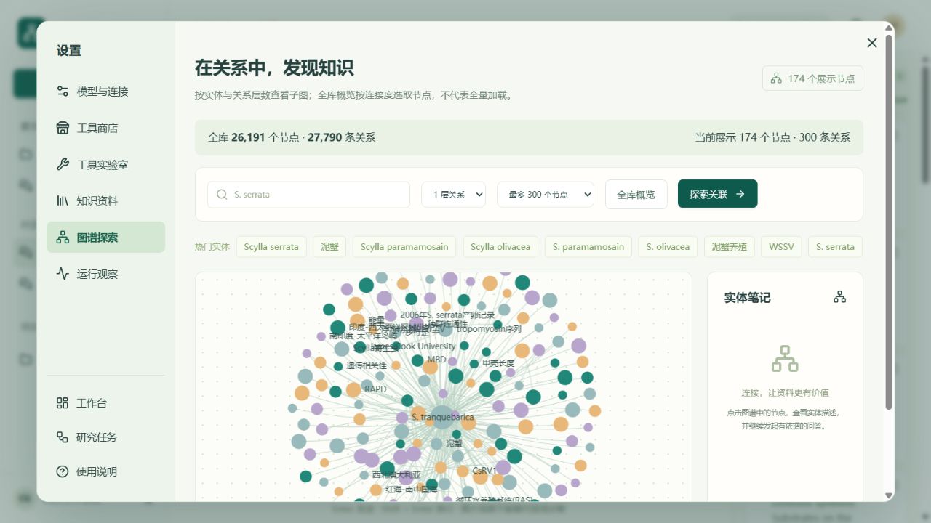Open 使用说明 help page
931x523 pixels.
tap(105, 471)
